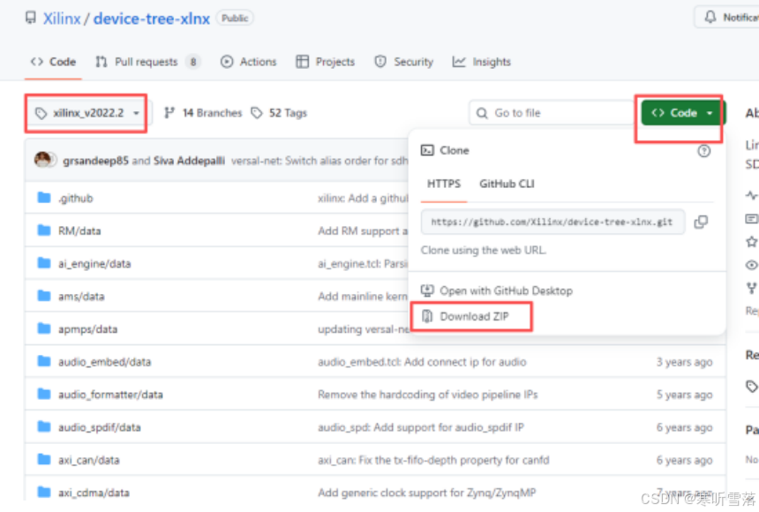Open commit 'axi_can: Fix the tx-fifo-depth property'
The width and height of the screenshot is (759, 512).
pyautogui.click(x=433, y=460)
